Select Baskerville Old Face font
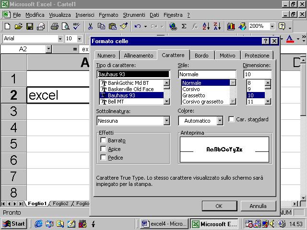The image size is (307, 230). tap(131, 89)
